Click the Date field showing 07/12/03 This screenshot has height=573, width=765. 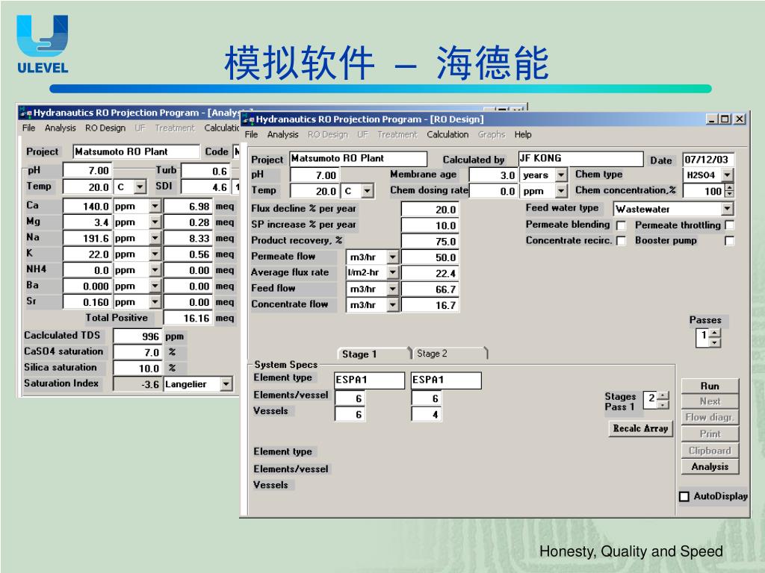[708, 160]
